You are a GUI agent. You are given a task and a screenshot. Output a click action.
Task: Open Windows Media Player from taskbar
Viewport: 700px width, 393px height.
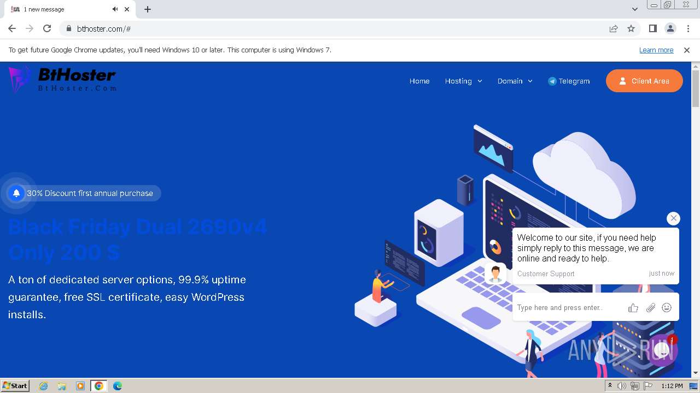(x=80, y=386)
